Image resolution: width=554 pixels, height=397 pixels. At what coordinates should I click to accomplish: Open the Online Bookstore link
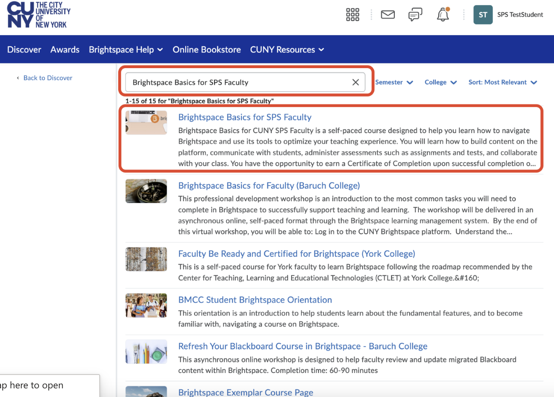pos(206,50)
